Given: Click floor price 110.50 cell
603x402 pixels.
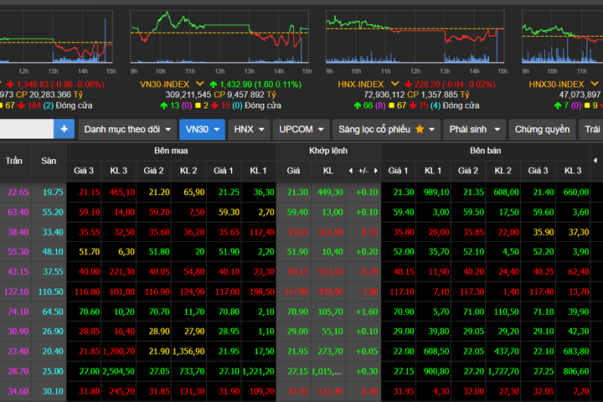Looking at the screenshot, I should pos(50,291).
